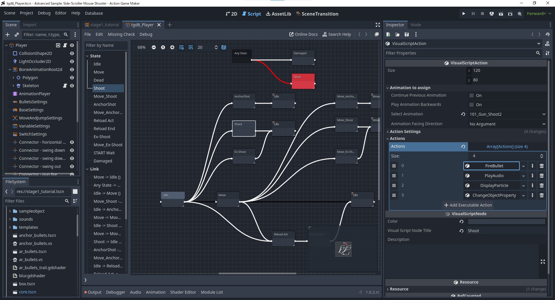The image size is (555, 300).
Task: Collapse the Link list group
Action: click(87, 169)
